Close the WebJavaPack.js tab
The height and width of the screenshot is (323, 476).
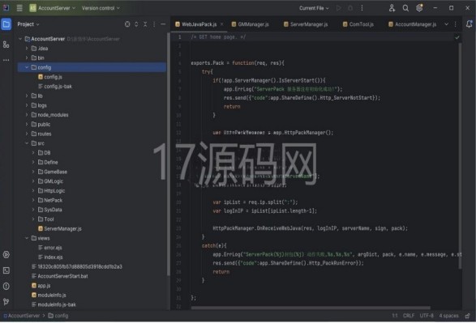pos(222,24)
